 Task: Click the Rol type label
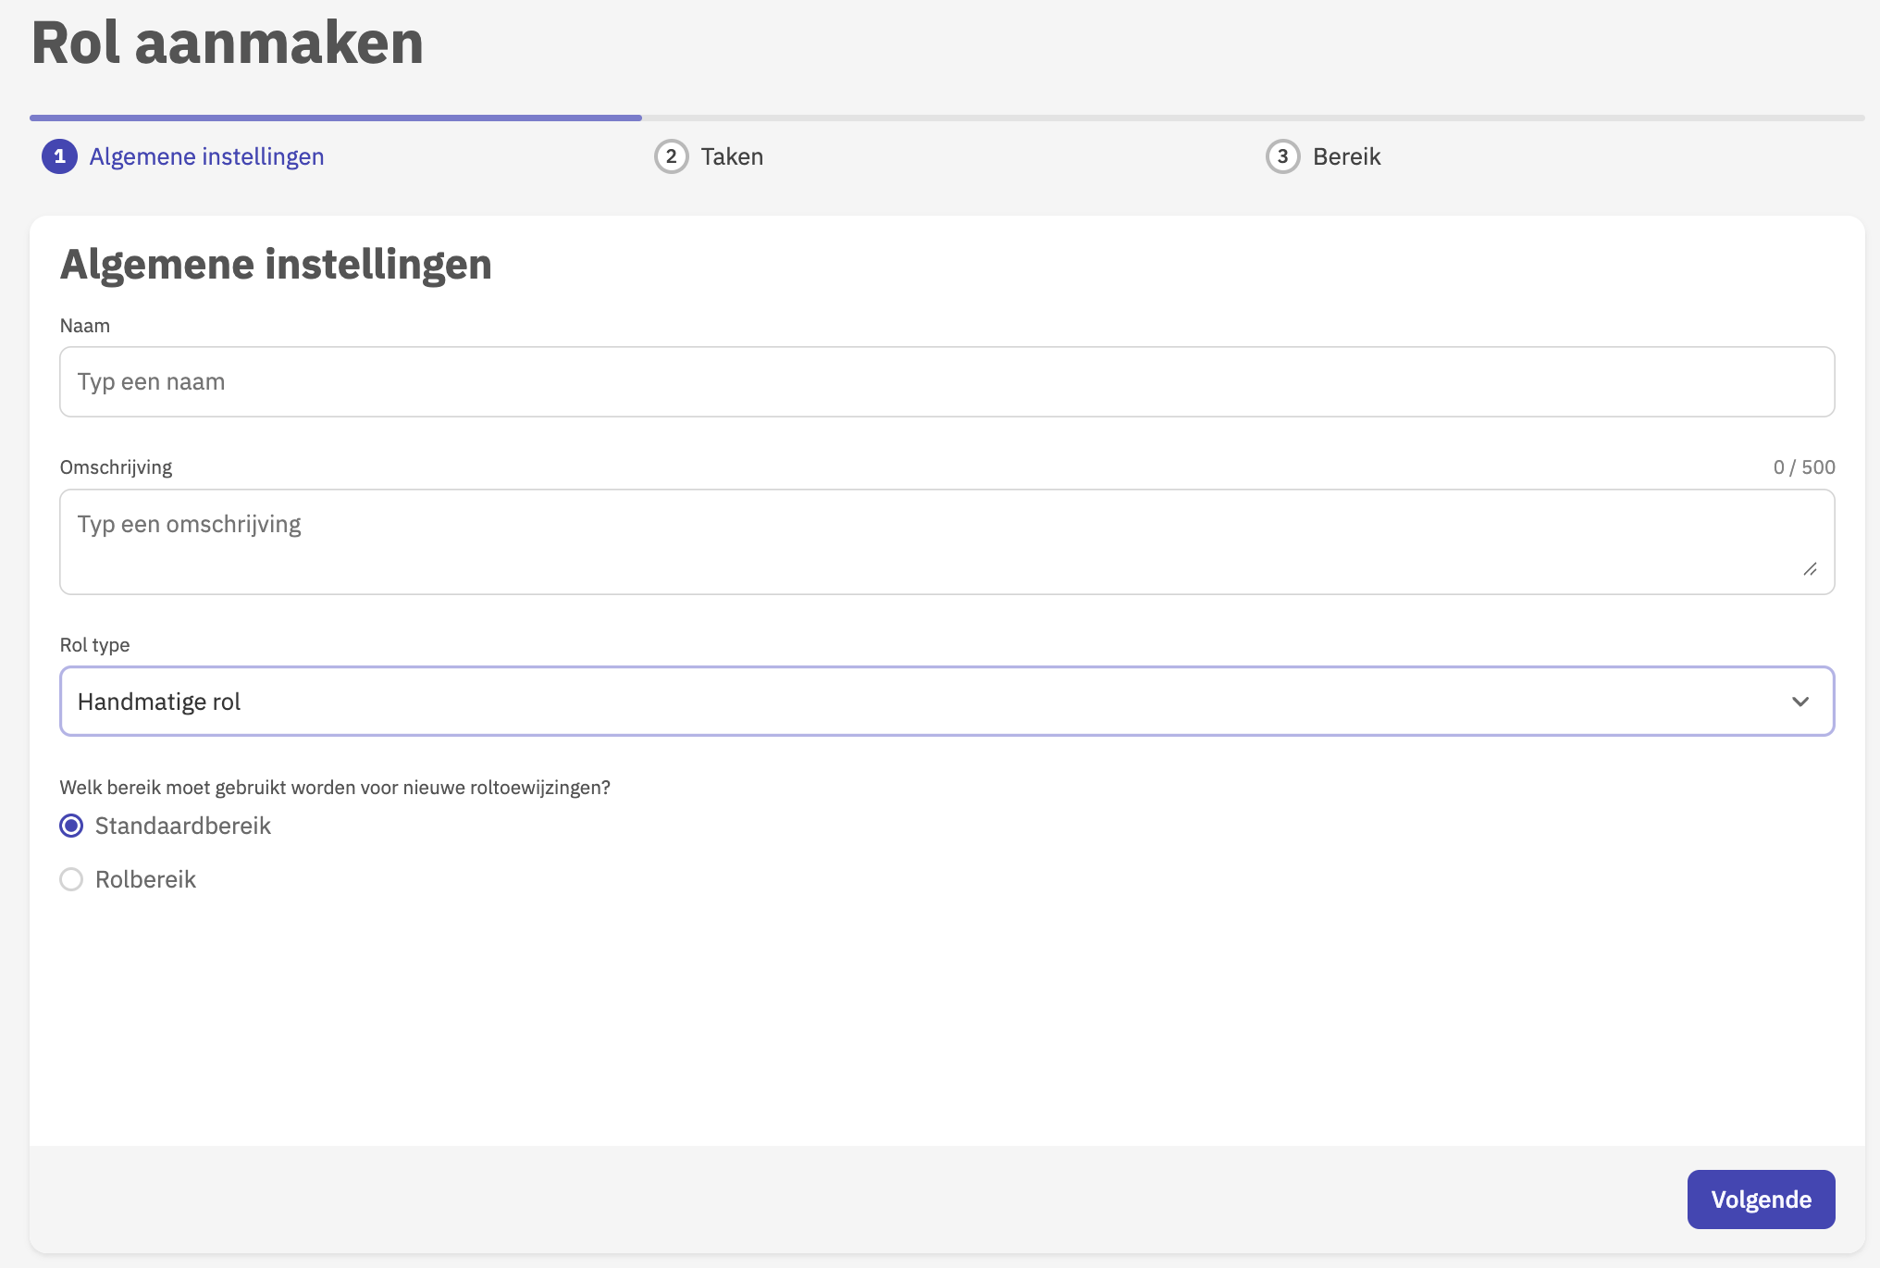coord(94,645)
